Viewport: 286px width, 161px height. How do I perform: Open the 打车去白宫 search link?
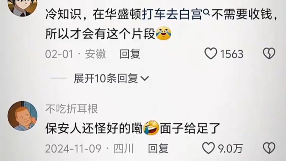point(172,15)
